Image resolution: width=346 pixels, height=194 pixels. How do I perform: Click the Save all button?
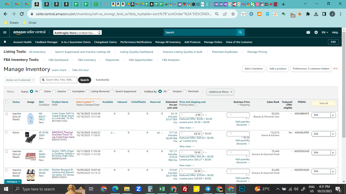coord(323,103)
